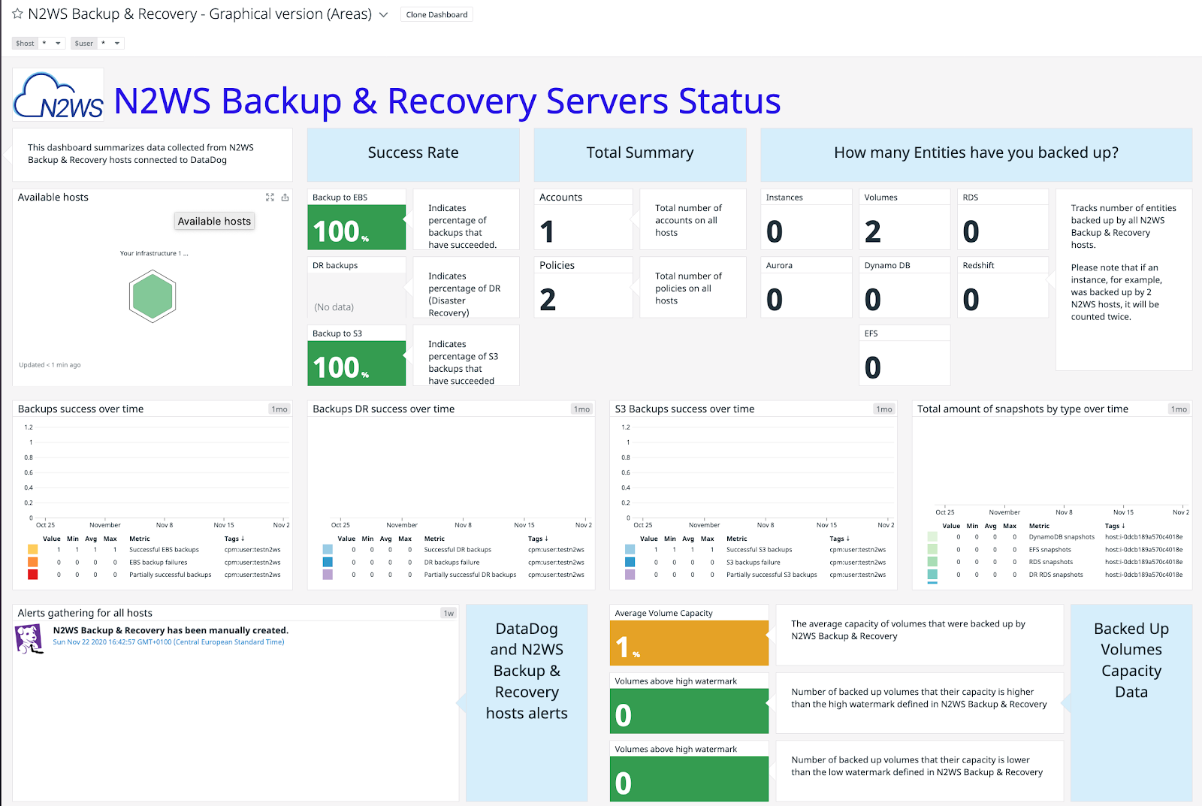The image size is (1202, 806).
Task: Select the Redshift count widget
Action: point(1003,288)
